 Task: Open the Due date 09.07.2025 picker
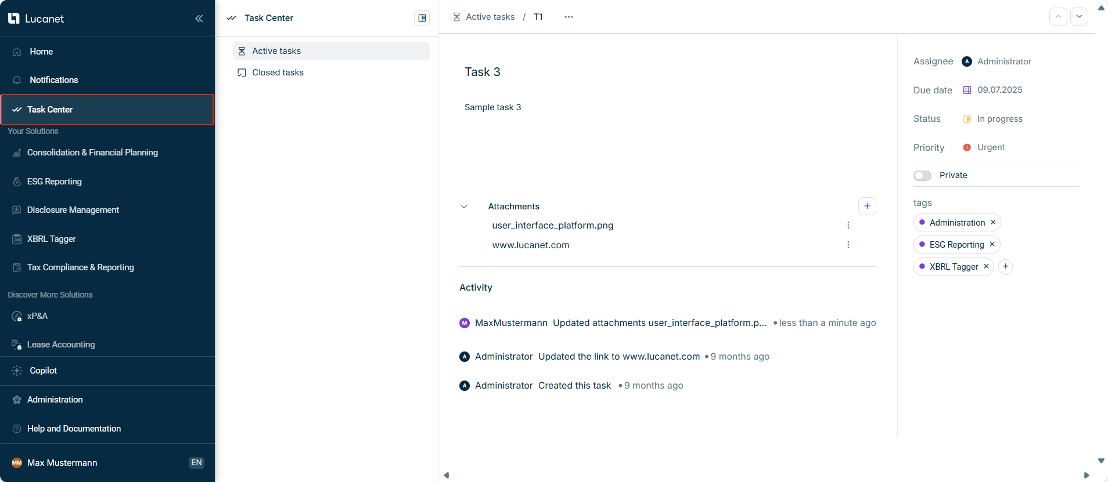pyautogui.click(x=992, y=90)
